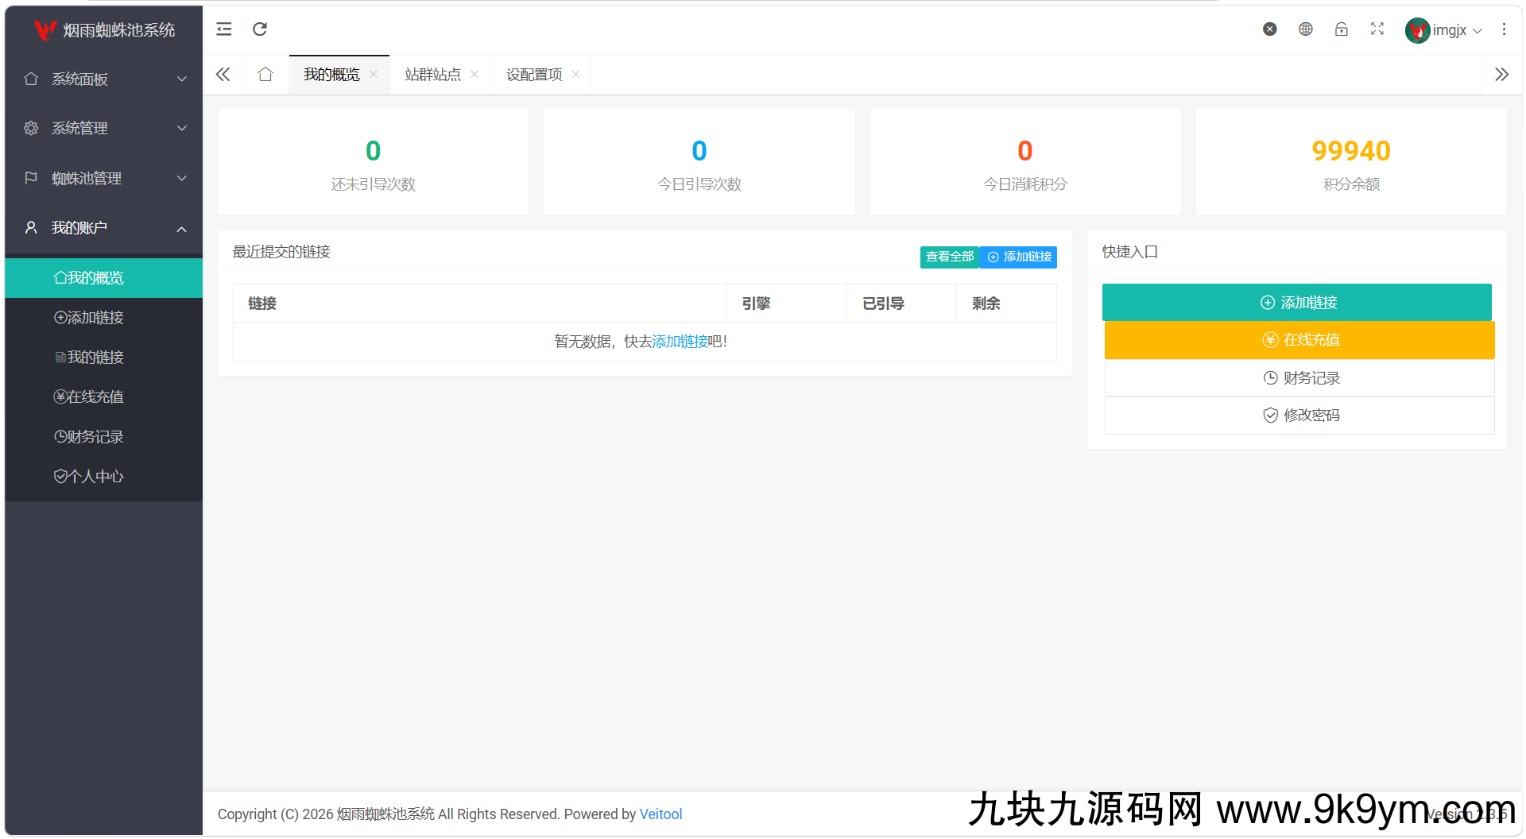The width and height of the screenshot is (1526, 839).
Task: Expand the 系统面板 sidebar menu
Action: (104, 79)
